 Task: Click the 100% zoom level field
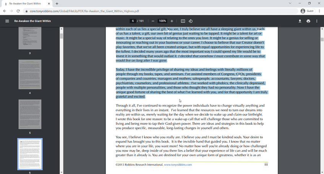click(162, 21)
